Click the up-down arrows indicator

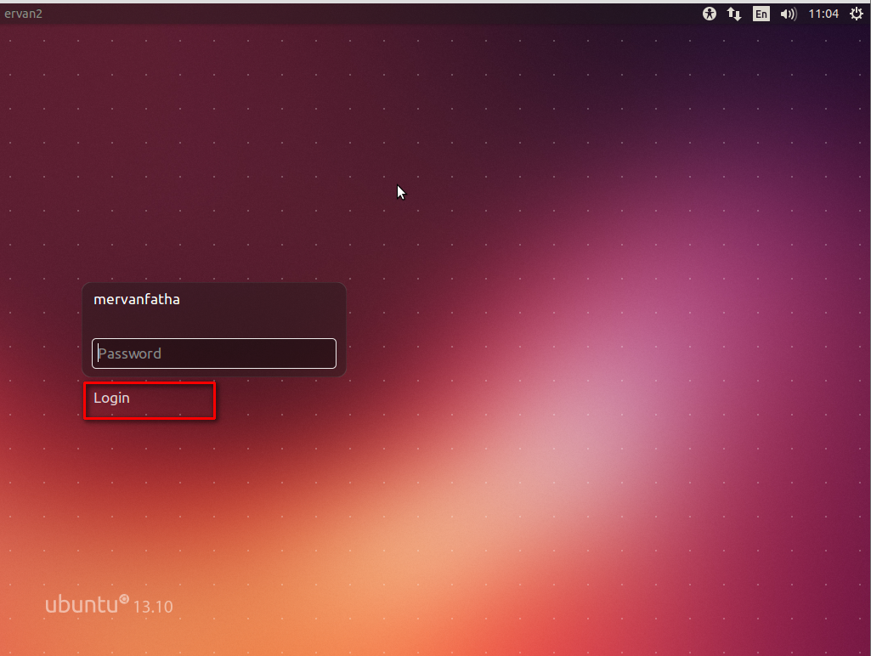(734, 14)
